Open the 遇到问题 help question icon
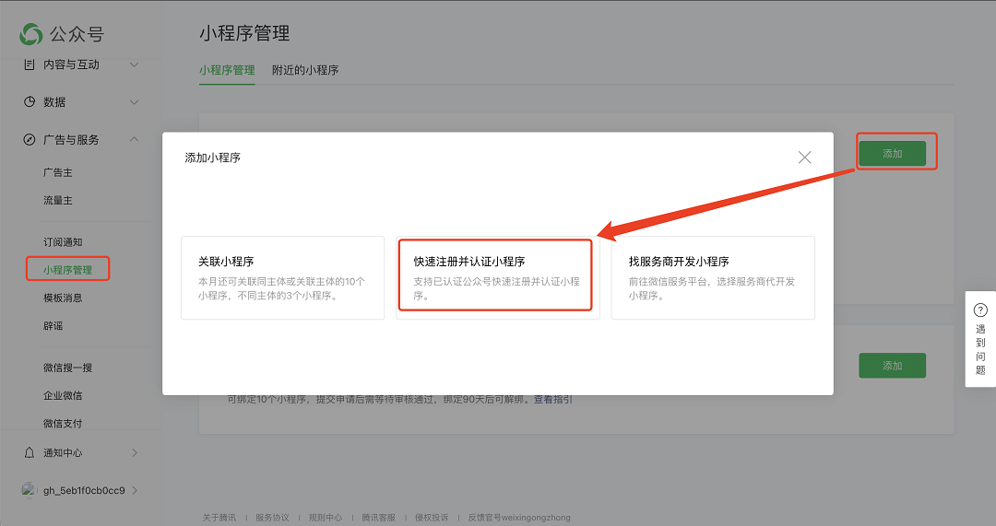 (x=980, y=310)
